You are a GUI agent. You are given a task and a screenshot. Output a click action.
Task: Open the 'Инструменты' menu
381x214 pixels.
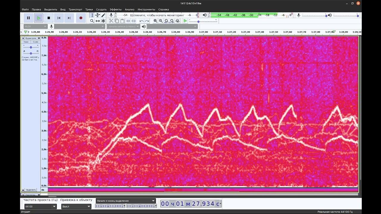click(x=146, y=10)
